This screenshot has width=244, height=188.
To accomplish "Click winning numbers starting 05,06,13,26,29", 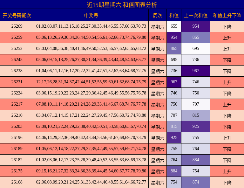I will tap(91, 38).
